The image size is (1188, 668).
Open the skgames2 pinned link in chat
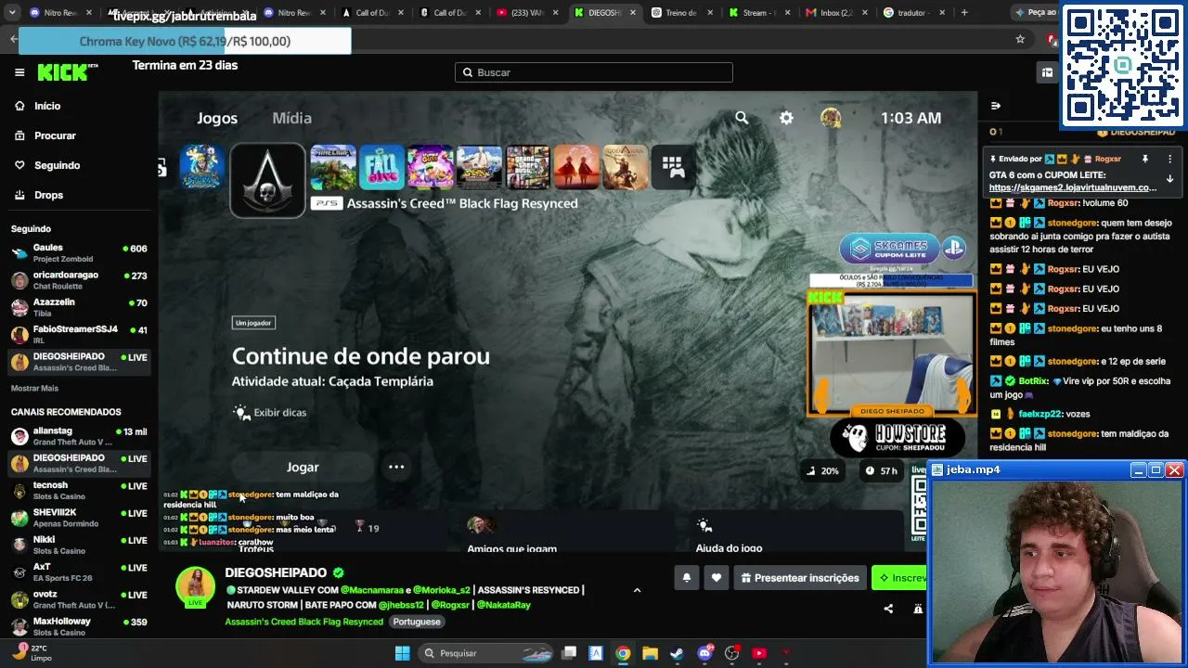coord(1073,187)
